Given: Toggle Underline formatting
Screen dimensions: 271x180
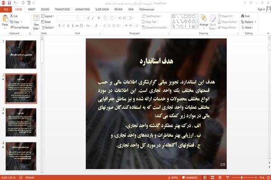Looking at the screenshot, I should click(68, 26).
